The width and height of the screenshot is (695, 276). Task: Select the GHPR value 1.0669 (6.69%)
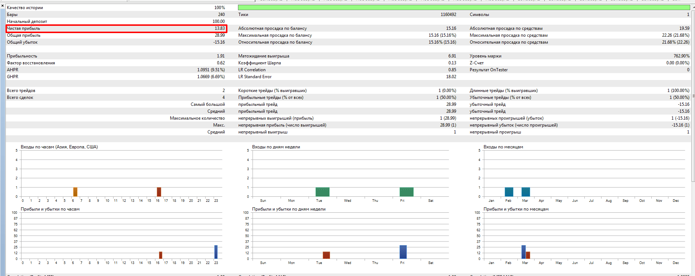pos(211,77)
